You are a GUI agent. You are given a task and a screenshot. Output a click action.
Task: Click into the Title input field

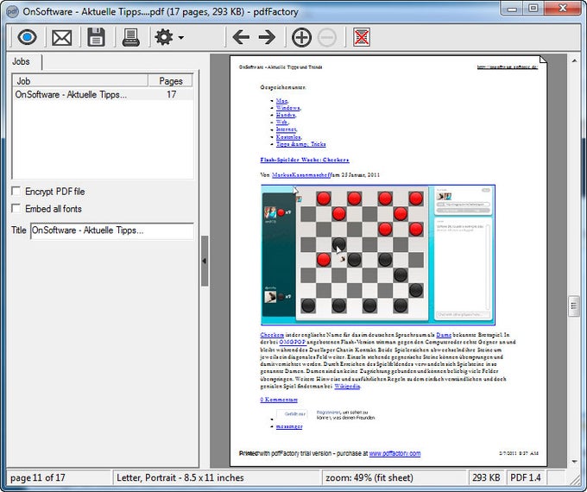(112, 230)
